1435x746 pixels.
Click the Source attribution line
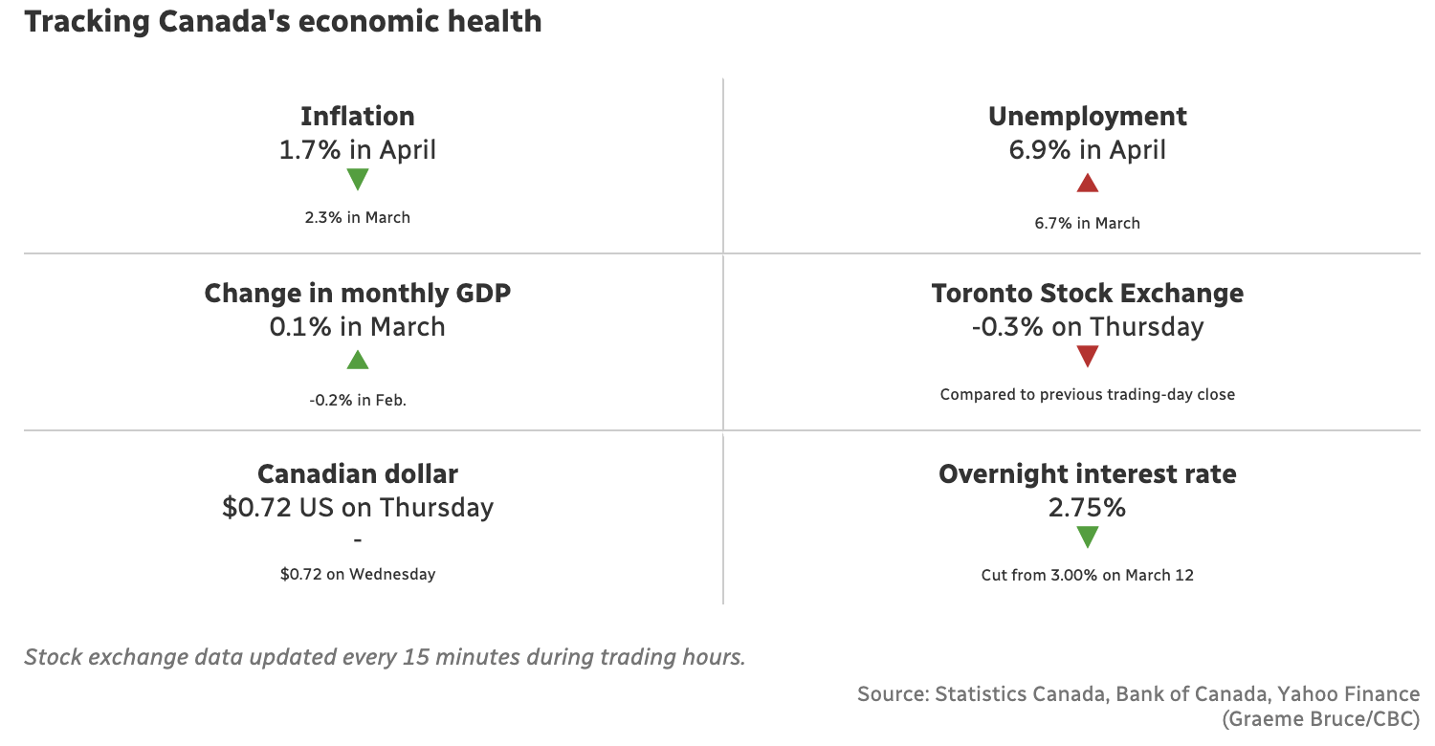(x=1138, y=694)
